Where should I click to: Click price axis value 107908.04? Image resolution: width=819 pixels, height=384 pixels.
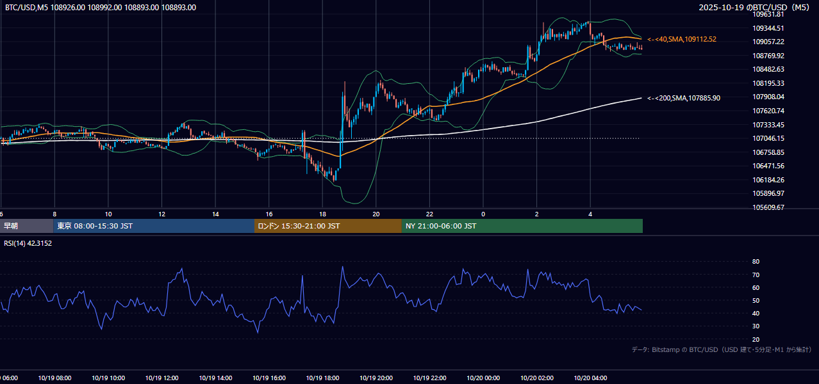pyautogui.click(x=768, y=97)
